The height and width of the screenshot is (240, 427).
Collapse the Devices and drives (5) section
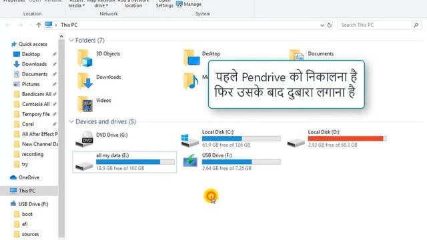tap(71, 121)
